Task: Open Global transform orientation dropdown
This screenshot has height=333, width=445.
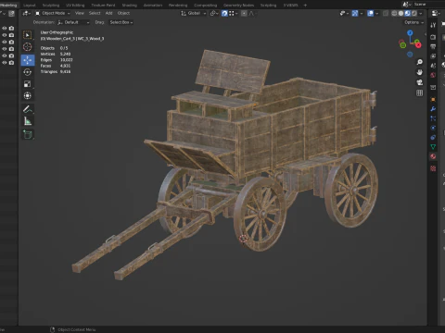Action: 194,13
